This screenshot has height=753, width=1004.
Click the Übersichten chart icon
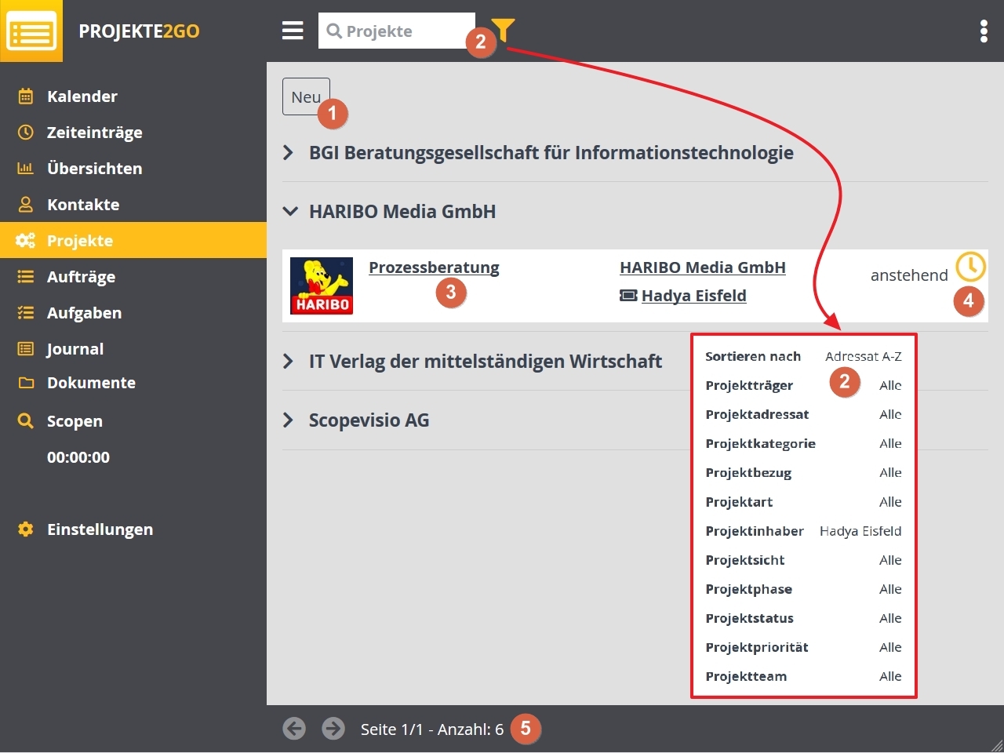point(26,169)
